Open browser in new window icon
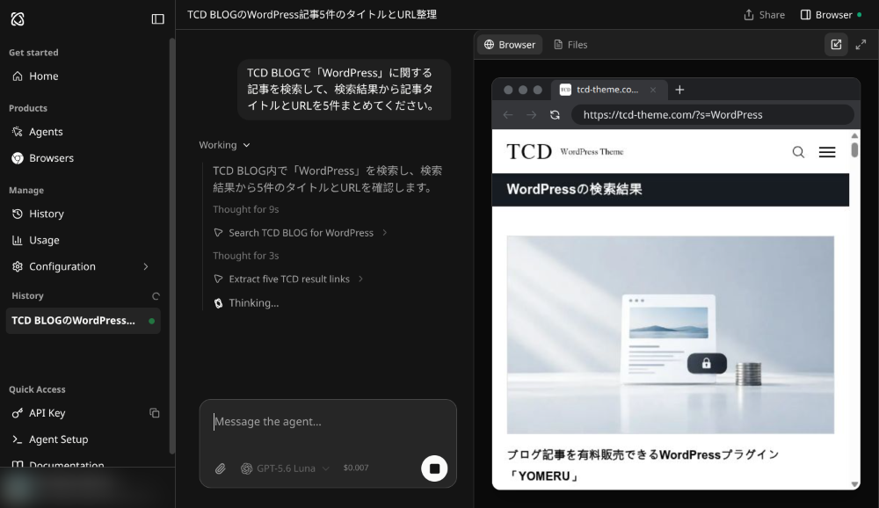Screen dimensions: 879x508 [x=836, y=44]
